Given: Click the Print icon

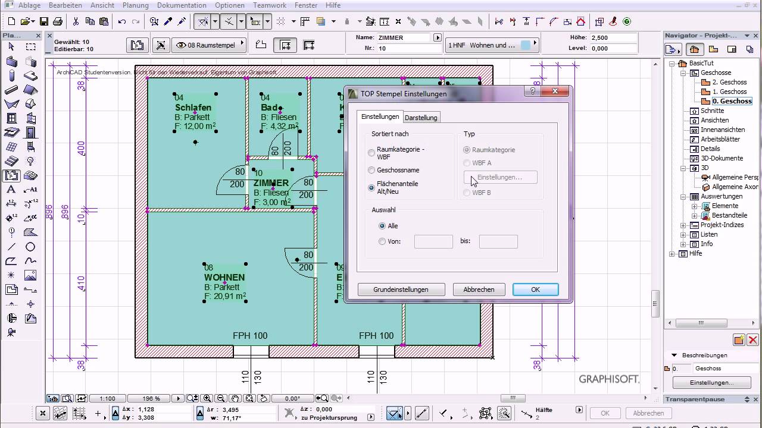Looking at the screenshot, I should 58,21.
